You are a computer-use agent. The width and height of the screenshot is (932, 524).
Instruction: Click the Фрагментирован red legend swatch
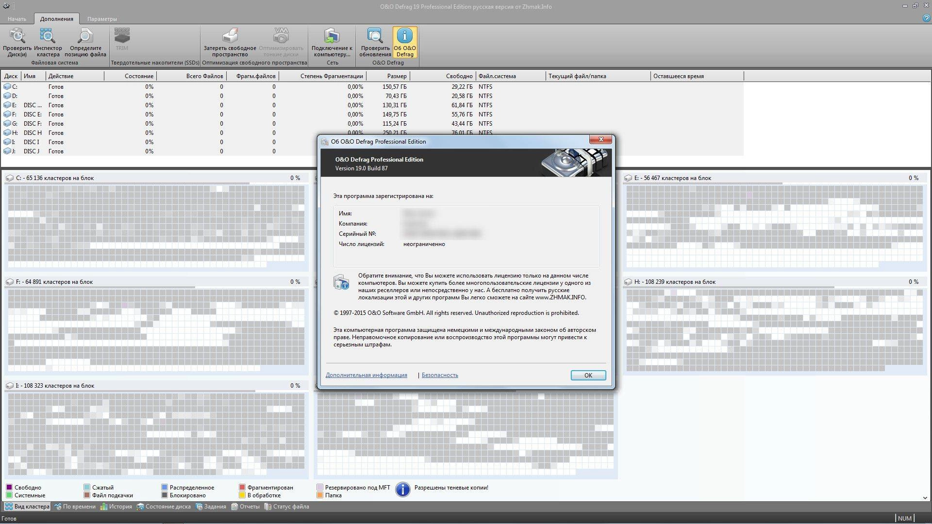(242, 487)
